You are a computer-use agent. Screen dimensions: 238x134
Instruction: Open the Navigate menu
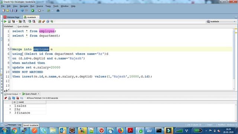[x=24, y=6]
